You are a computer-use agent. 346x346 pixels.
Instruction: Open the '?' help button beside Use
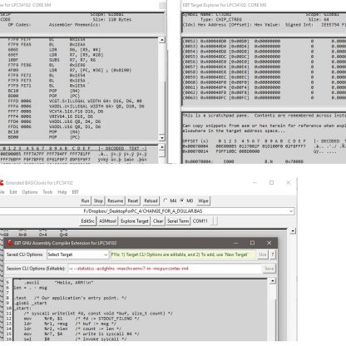[x=273, y=255]
